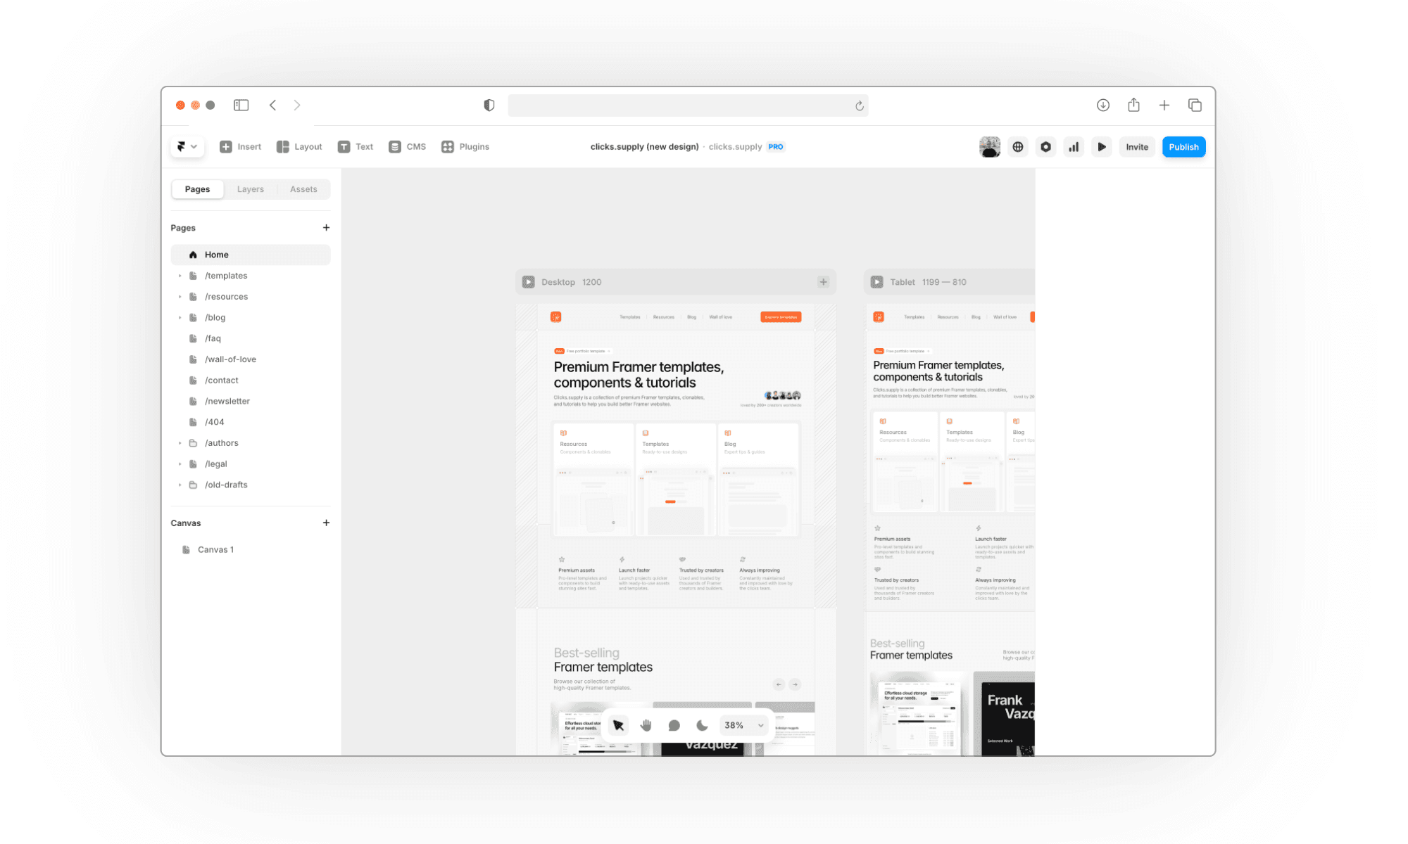Click the Invite button
This screenshot has height=844, width=1408.
1136,147
